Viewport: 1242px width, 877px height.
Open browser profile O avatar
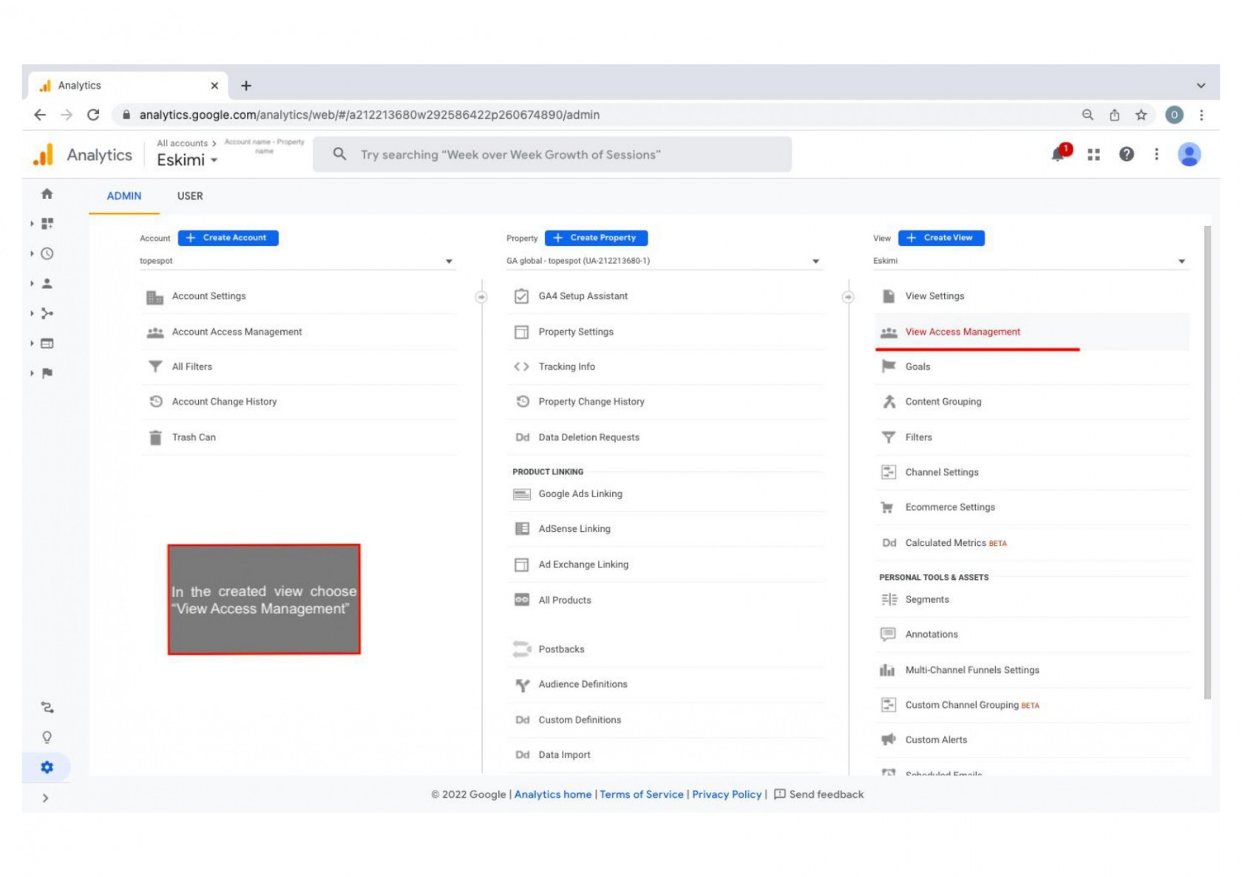(1174, 115)
